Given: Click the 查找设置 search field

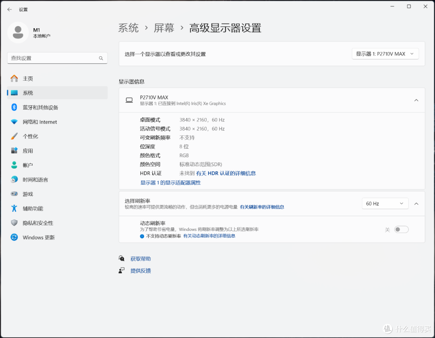Looking at the screenshot, I should (58, 58).
